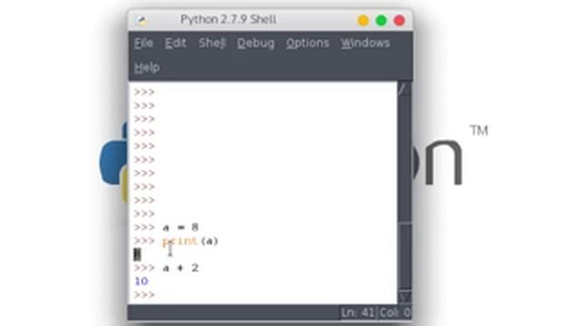580x326 pixels.
Task: Click the green maximize window button
Action: pos(382,20)
